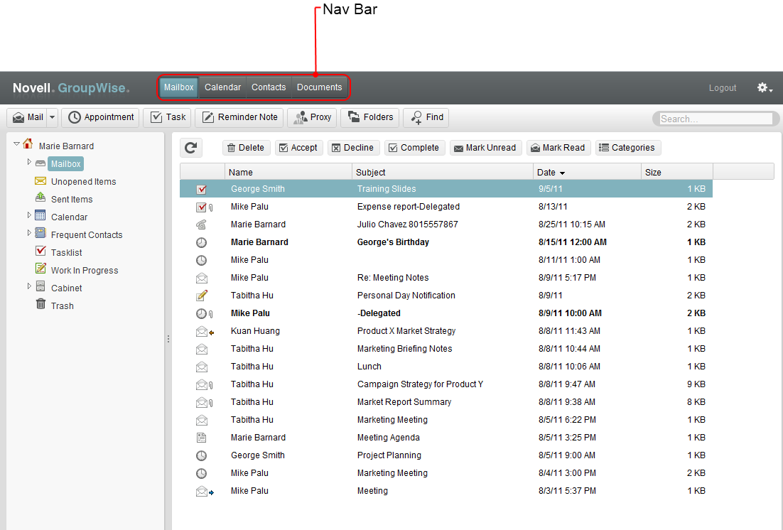Select the Mailbox folder in sidebar

pyautogui.click(x=65, y=164)
